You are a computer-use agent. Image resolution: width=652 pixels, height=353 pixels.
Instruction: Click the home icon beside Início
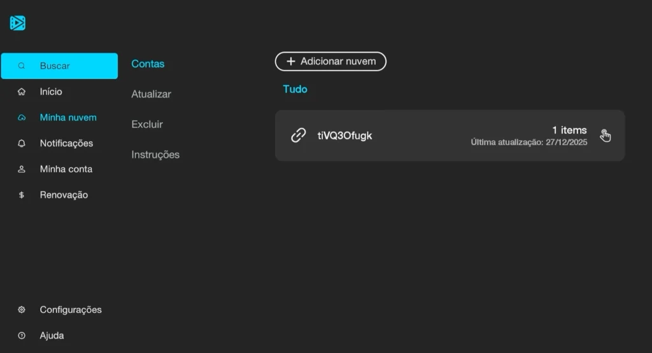click(22, 92)
